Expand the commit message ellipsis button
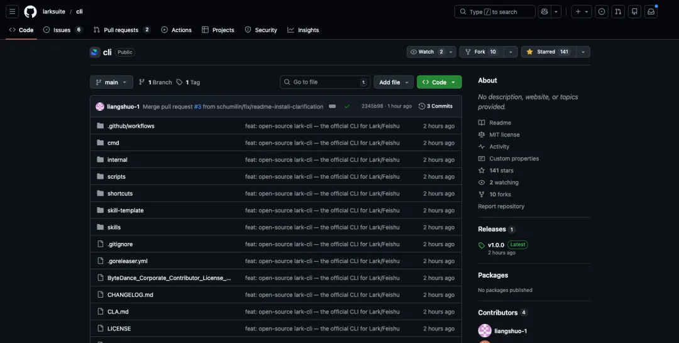Screen dimensions: 679x343 332,106
